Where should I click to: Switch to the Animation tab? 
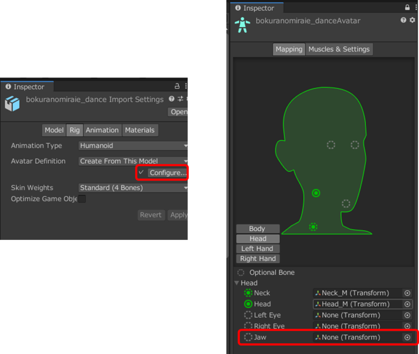[x=102, y=130]
